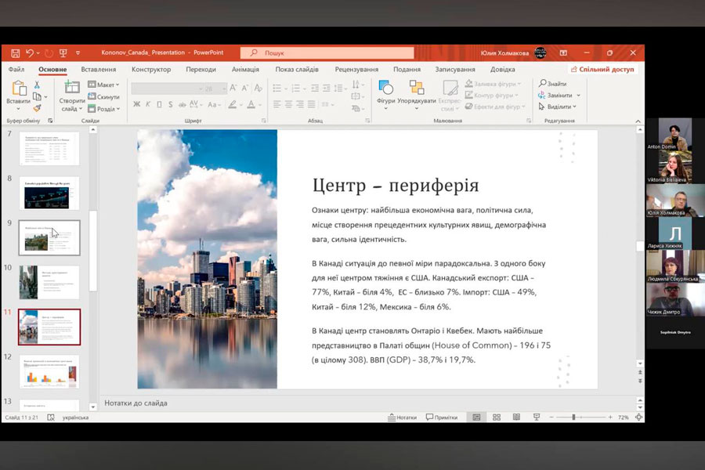Click the Format Painter brush icon
Image resolution: width=705 pixels, height=470 pixels.
pos(37,108)
